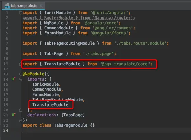Screen dimensions: 191x140
Task: Collapse the @NgModule decorator at line 13
Action: pyautogui.click(x=21, y=74)
